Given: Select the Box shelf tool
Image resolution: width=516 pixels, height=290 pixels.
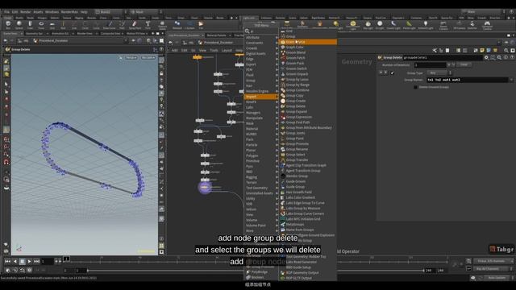Looking at the screenshot, I should 8,25.
